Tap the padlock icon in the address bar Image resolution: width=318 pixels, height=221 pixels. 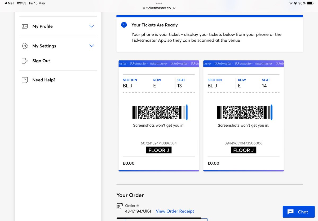tap(144, 8)
